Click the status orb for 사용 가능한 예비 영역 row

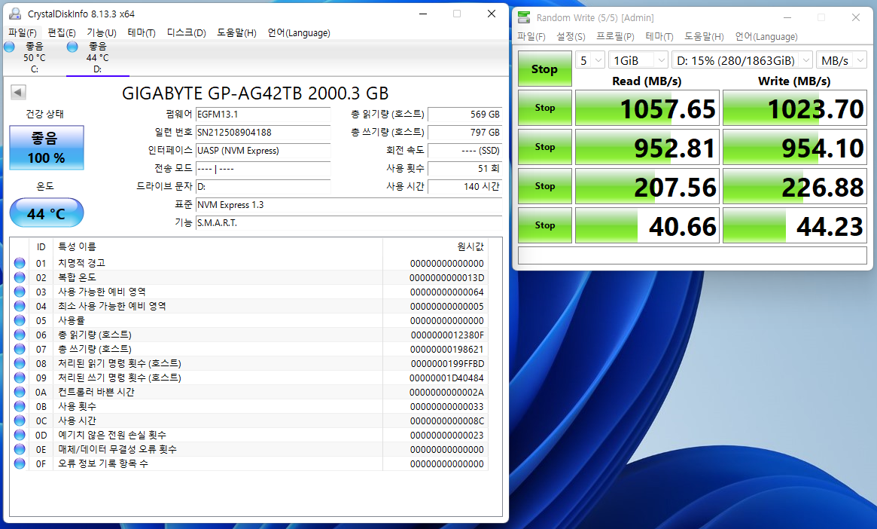tap(20, 292)
